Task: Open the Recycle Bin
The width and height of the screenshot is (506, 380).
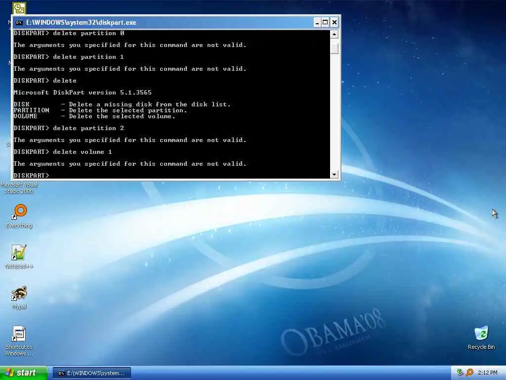Action: click(x=481, y=337)
